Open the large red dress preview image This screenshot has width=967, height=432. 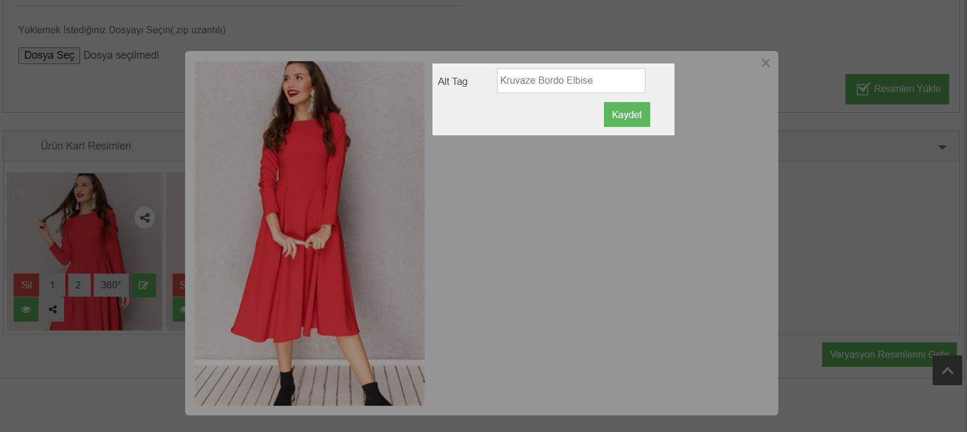tap(309, 233)
